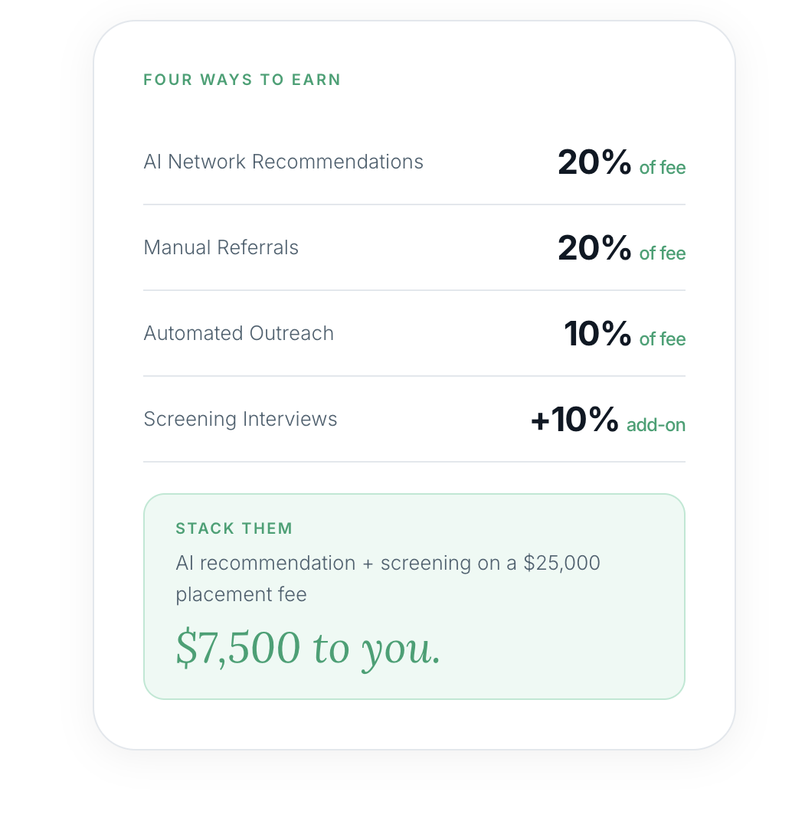This screenshot has width=792, height=824.
Task: Click the italic "to you." words
Action: pos(377,649)
